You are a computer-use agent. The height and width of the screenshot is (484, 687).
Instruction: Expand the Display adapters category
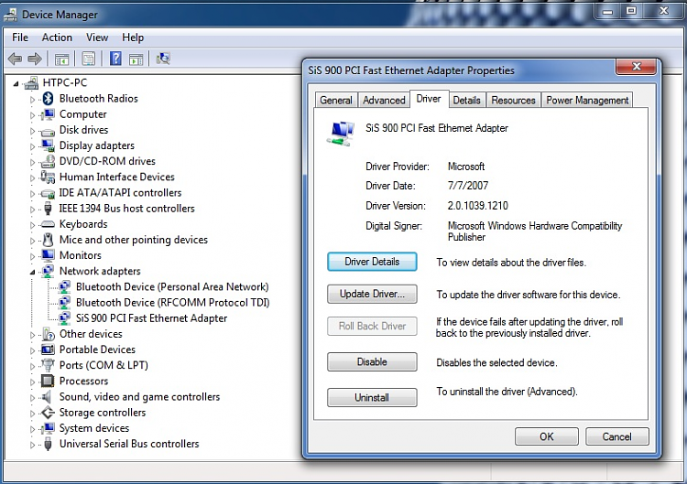click(32, 146)
